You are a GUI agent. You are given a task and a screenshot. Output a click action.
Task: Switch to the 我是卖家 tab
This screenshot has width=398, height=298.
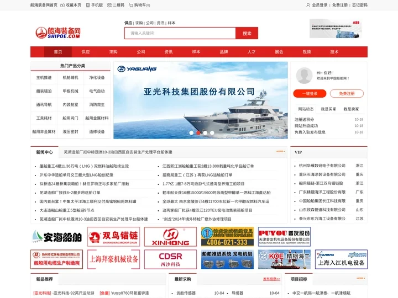[352, 109]
